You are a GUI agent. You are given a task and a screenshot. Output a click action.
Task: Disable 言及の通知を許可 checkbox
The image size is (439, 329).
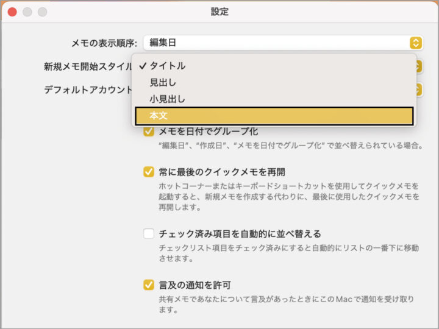149,285
